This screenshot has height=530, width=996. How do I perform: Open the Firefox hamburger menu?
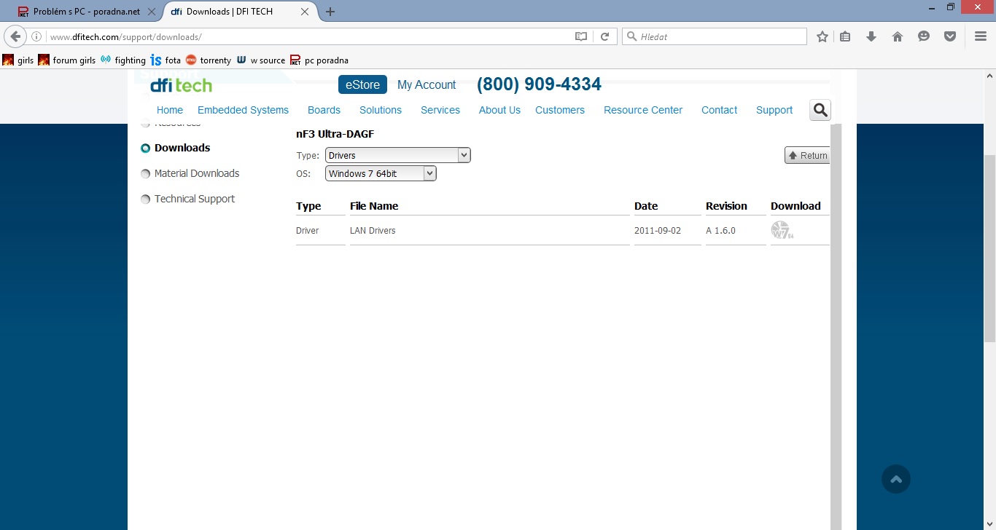pyautogui.click(x=981, y=36)
